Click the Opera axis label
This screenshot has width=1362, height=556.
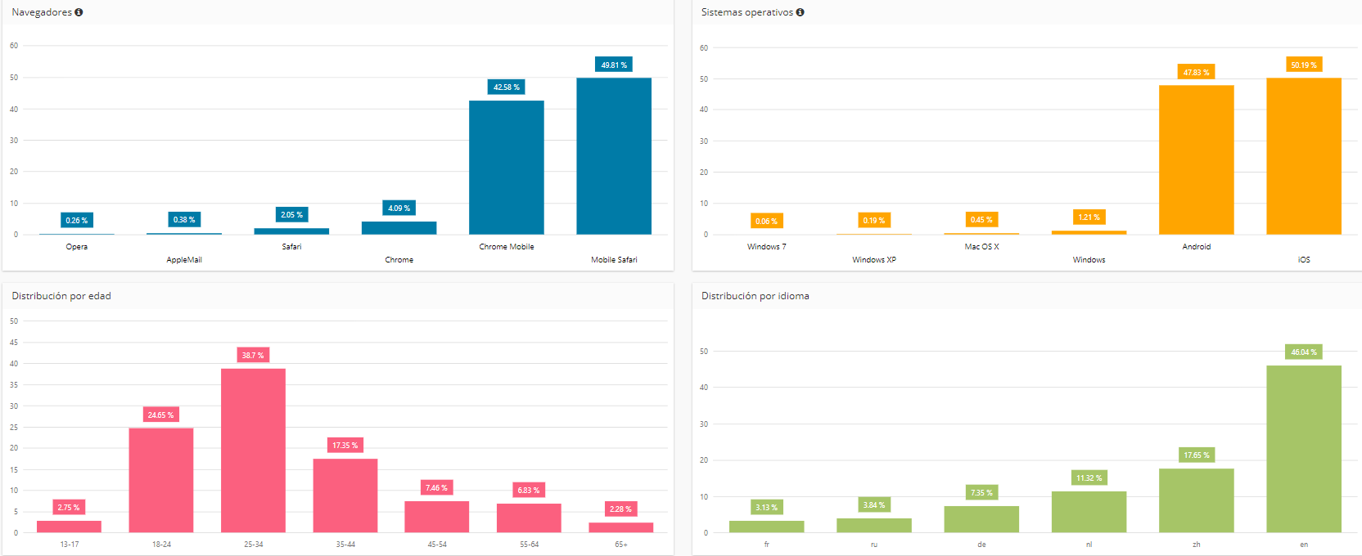pyautogui.click(x=77, y=246)
